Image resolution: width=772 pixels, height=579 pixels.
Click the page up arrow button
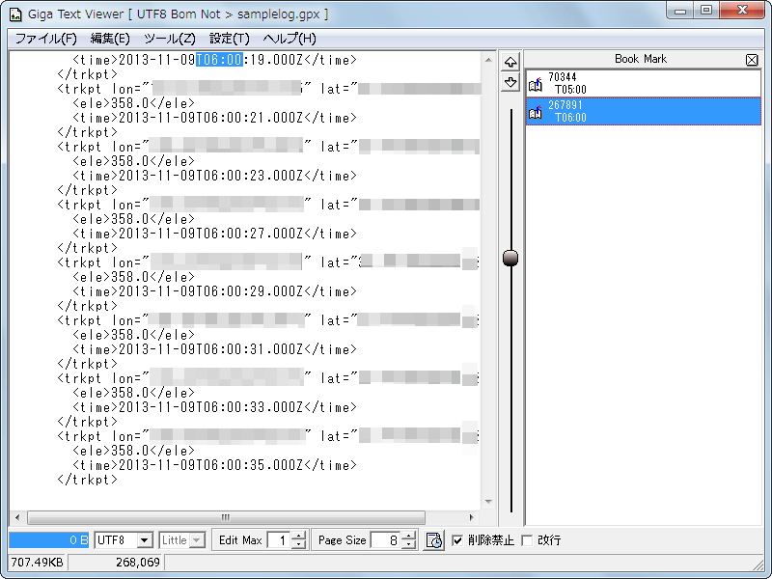pos(510,62)
